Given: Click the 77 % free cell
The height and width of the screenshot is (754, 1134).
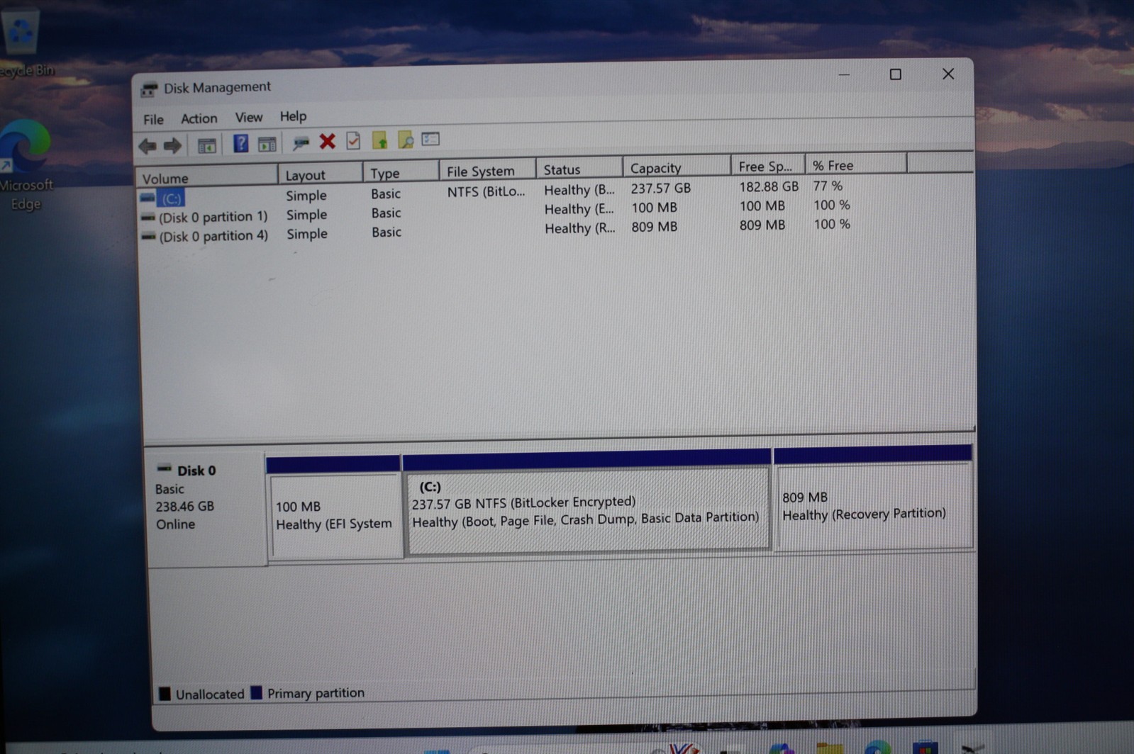Looking at the screenshot, I should 828,186.
